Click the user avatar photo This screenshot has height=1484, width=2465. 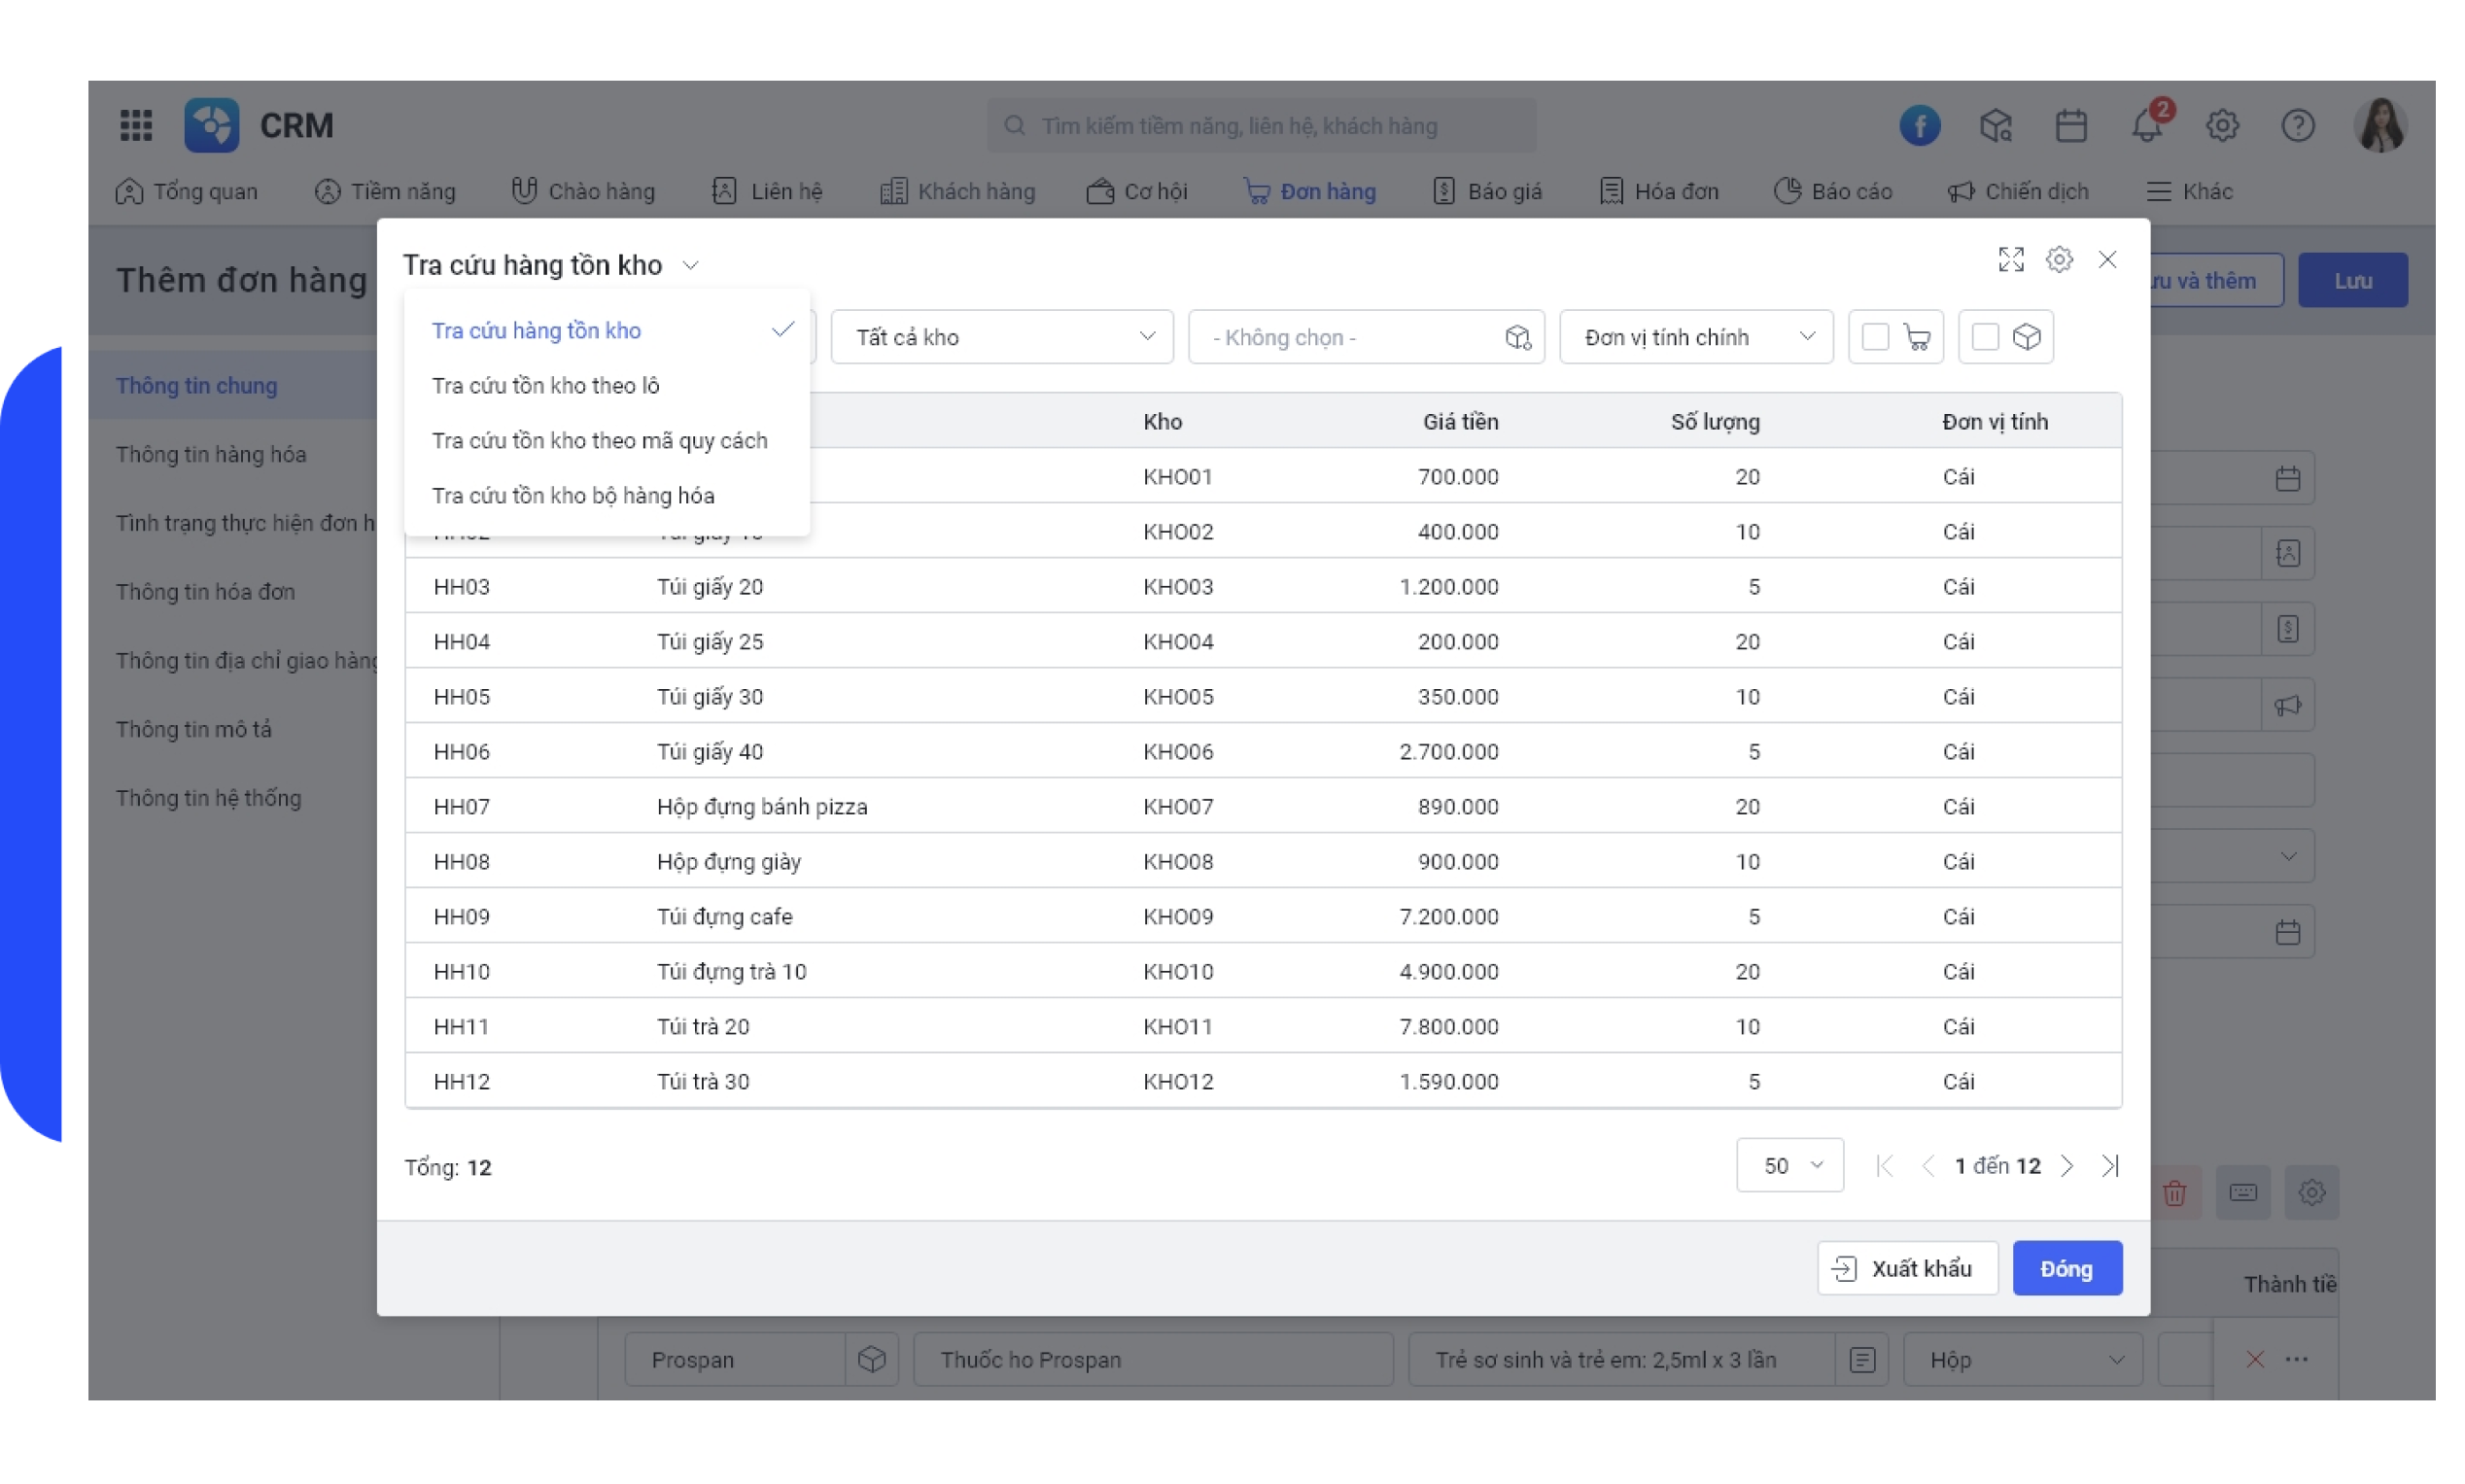(2380, 125)
